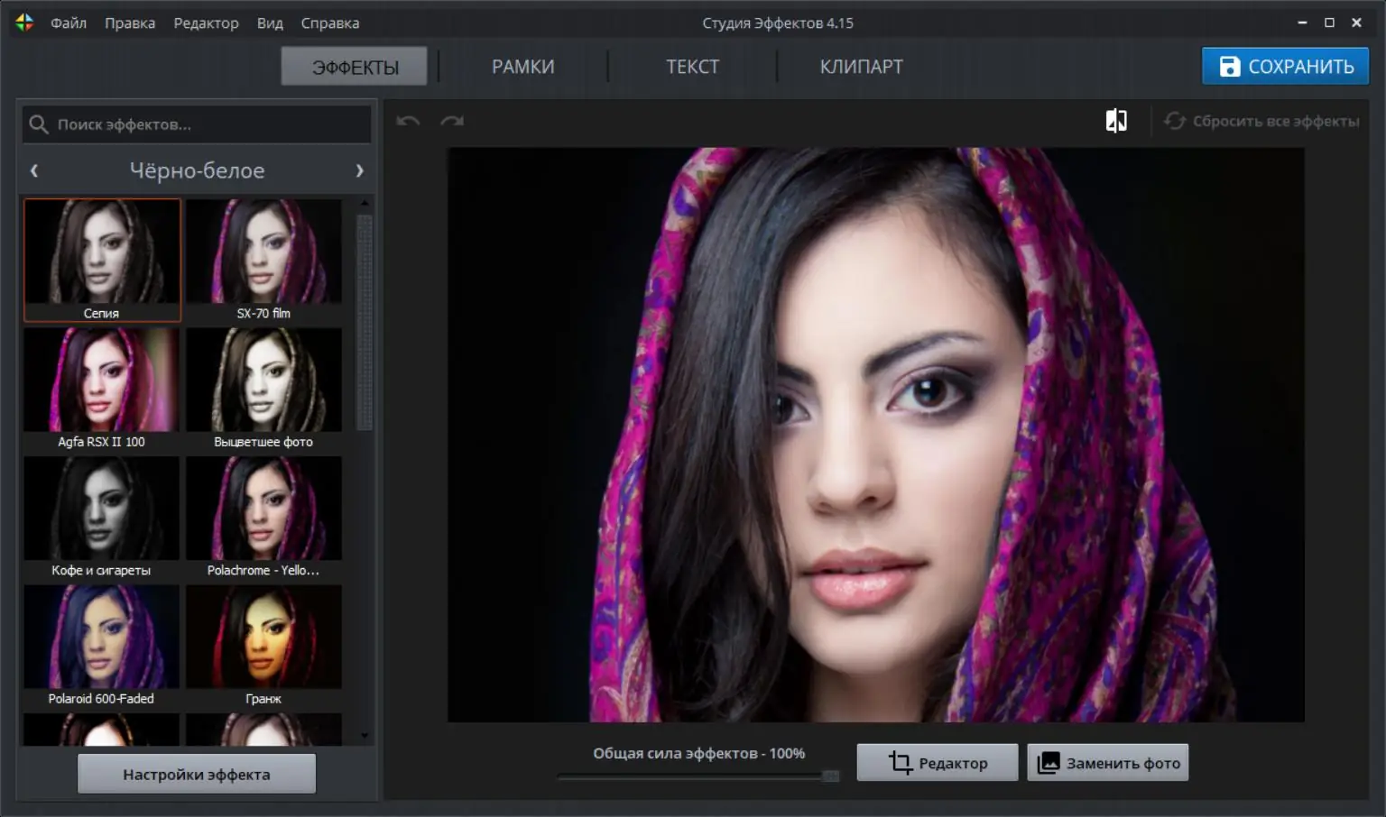The image size is (1386, 817).
Task: Click the before/after comparison icon
Action: 1116,119
